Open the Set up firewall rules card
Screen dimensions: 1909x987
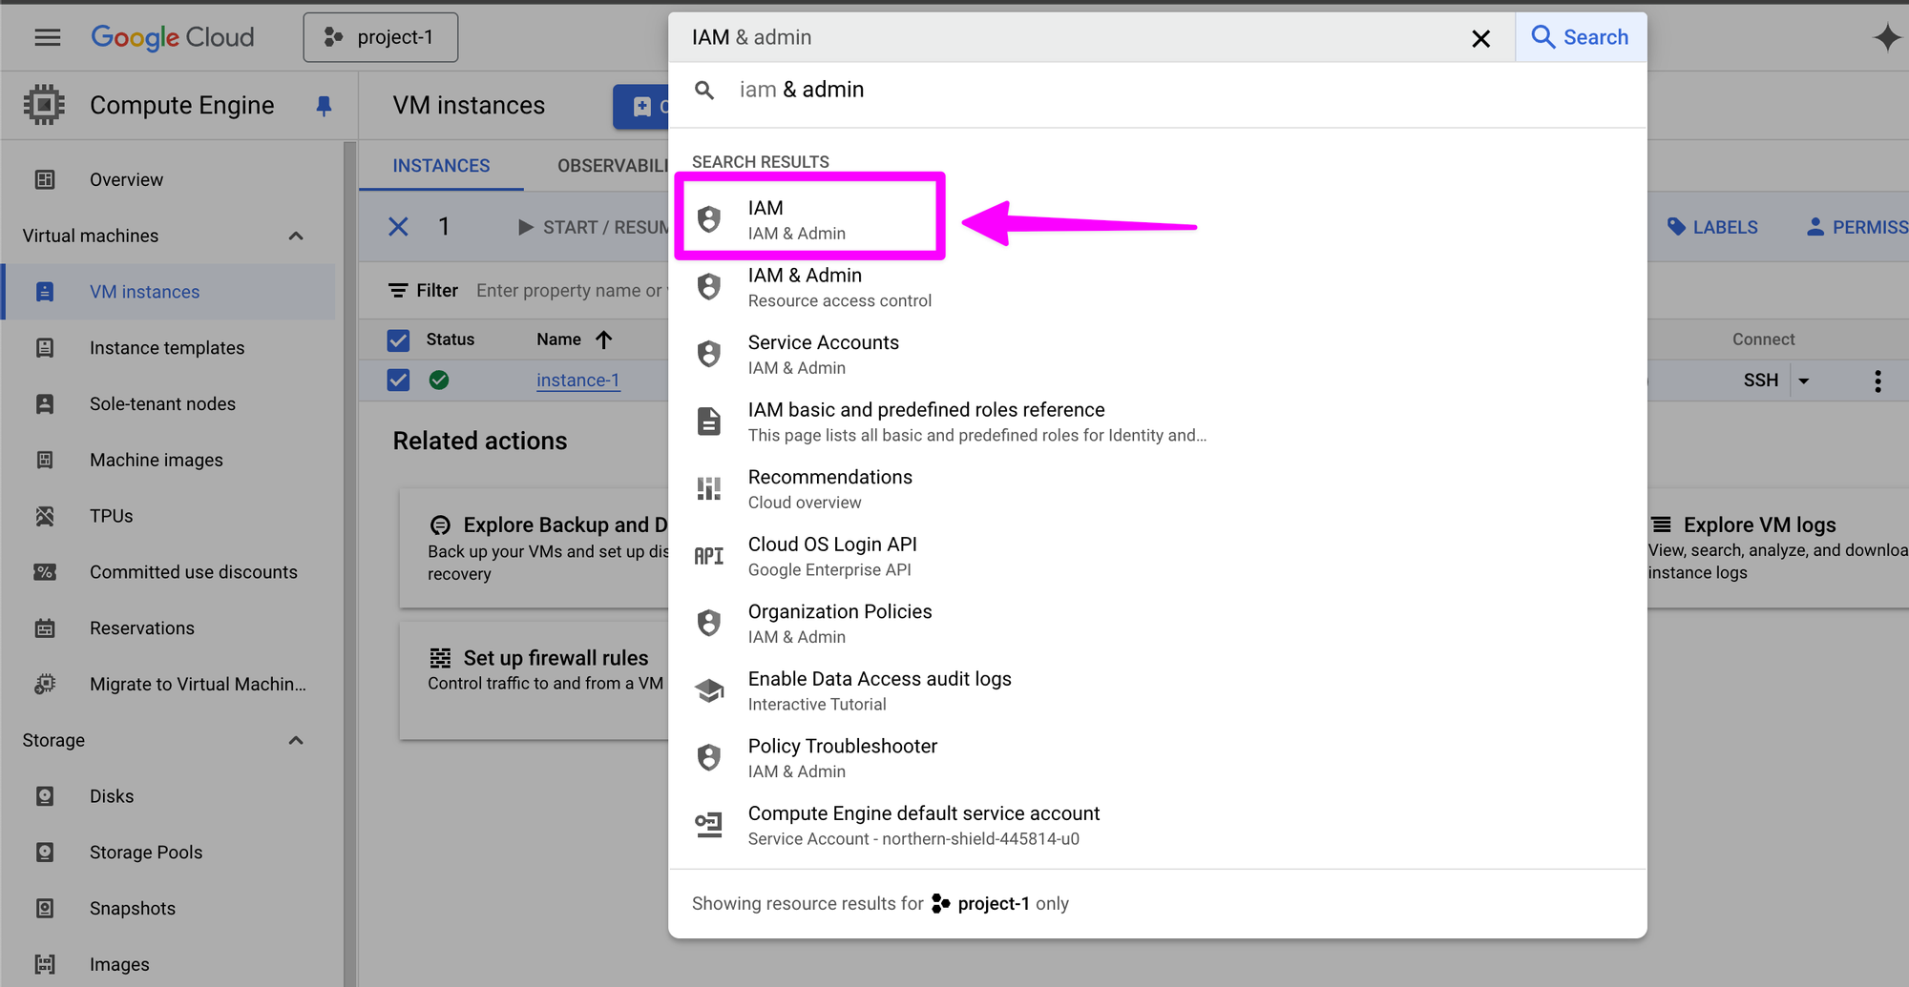535,680
